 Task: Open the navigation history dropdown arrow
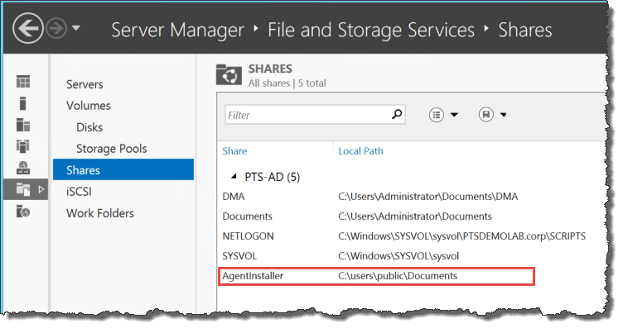[76, 28]
